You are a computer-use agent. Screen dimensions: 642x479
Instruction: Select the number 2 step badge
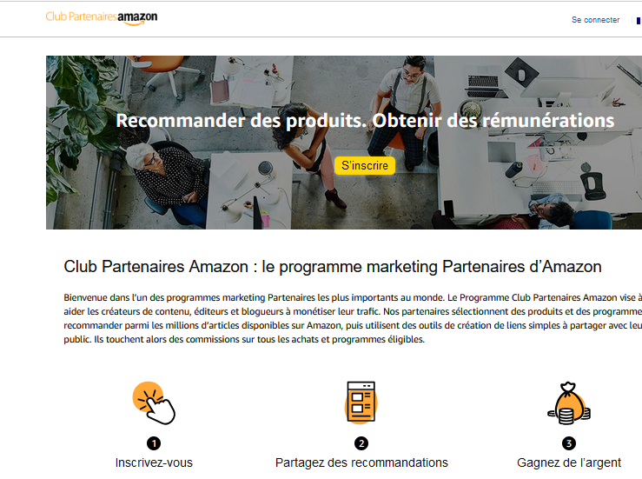(x=361, y=443)
